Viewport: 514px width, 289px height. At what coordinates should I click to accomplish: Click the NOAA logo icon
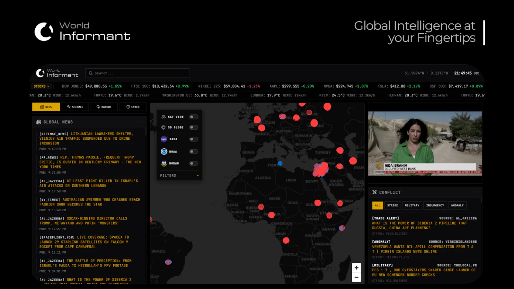coord(164,152)
